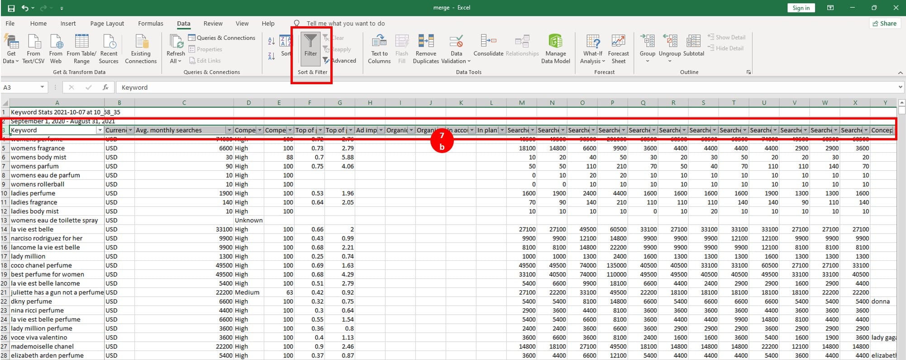Expand the Data Validation dropdown arrow
The height and width of the screenshot is (360, 906).
coord(469,61)
